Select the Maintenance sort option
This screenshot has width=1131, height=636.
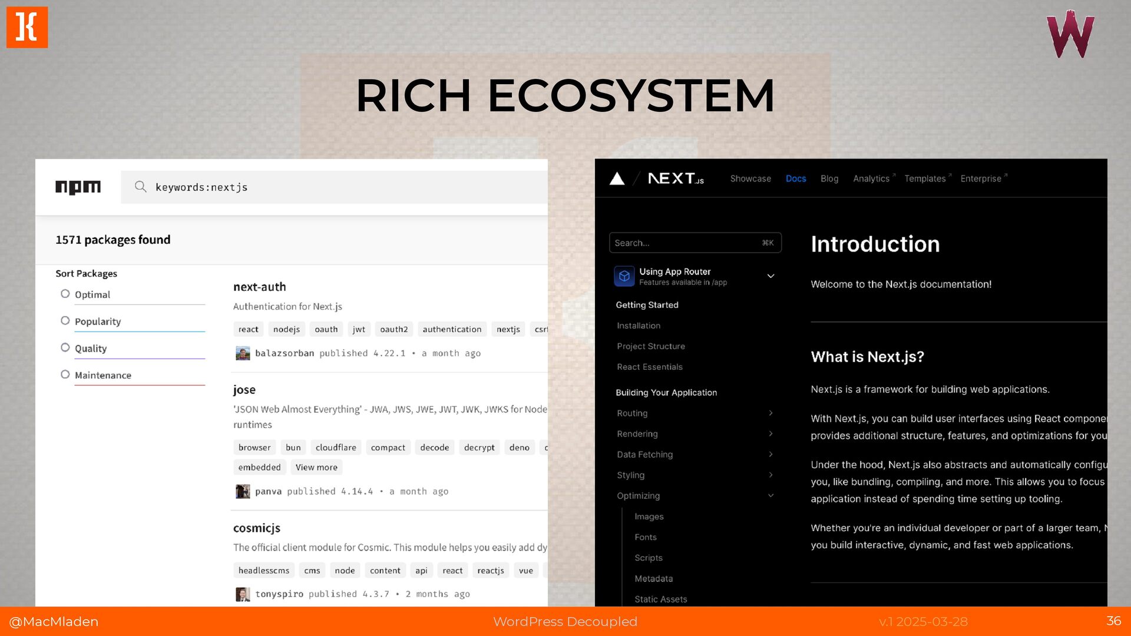coord(65,375)
